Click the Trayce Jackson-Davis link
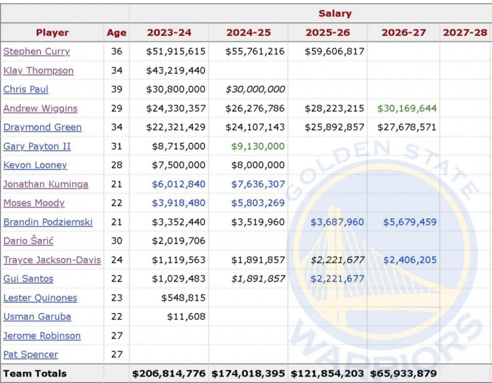Image resolution: width=492 pixels, height=383 pixels. (x=52, y=260)
